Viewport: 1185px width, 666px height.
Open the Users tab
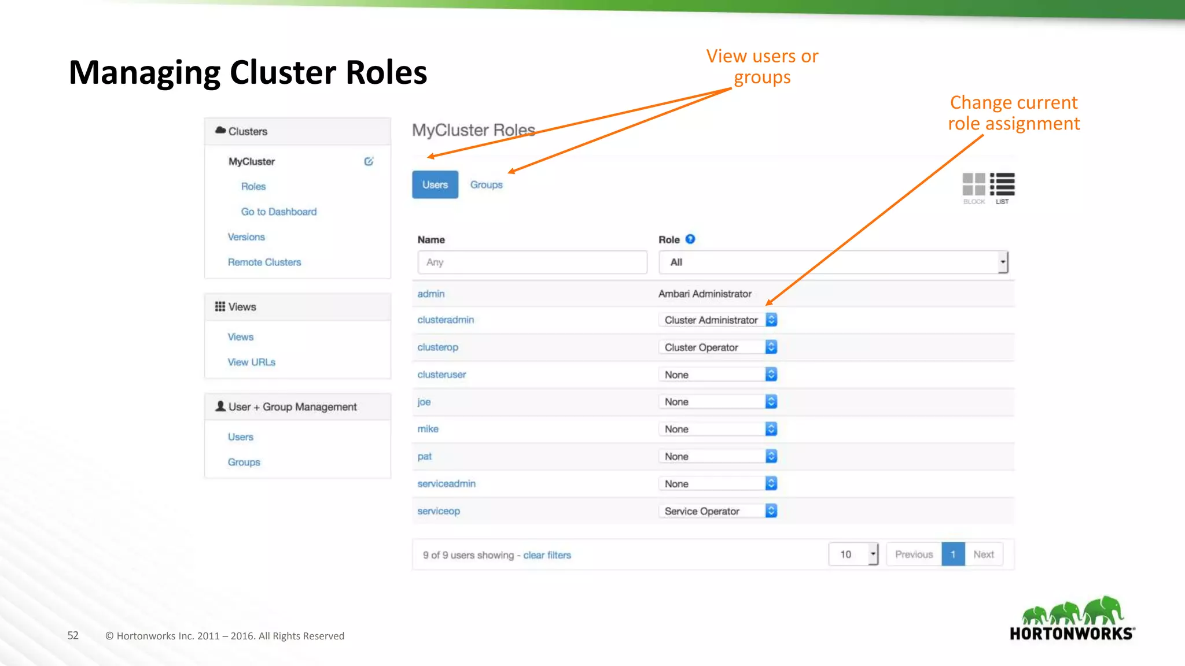point(435,184)
